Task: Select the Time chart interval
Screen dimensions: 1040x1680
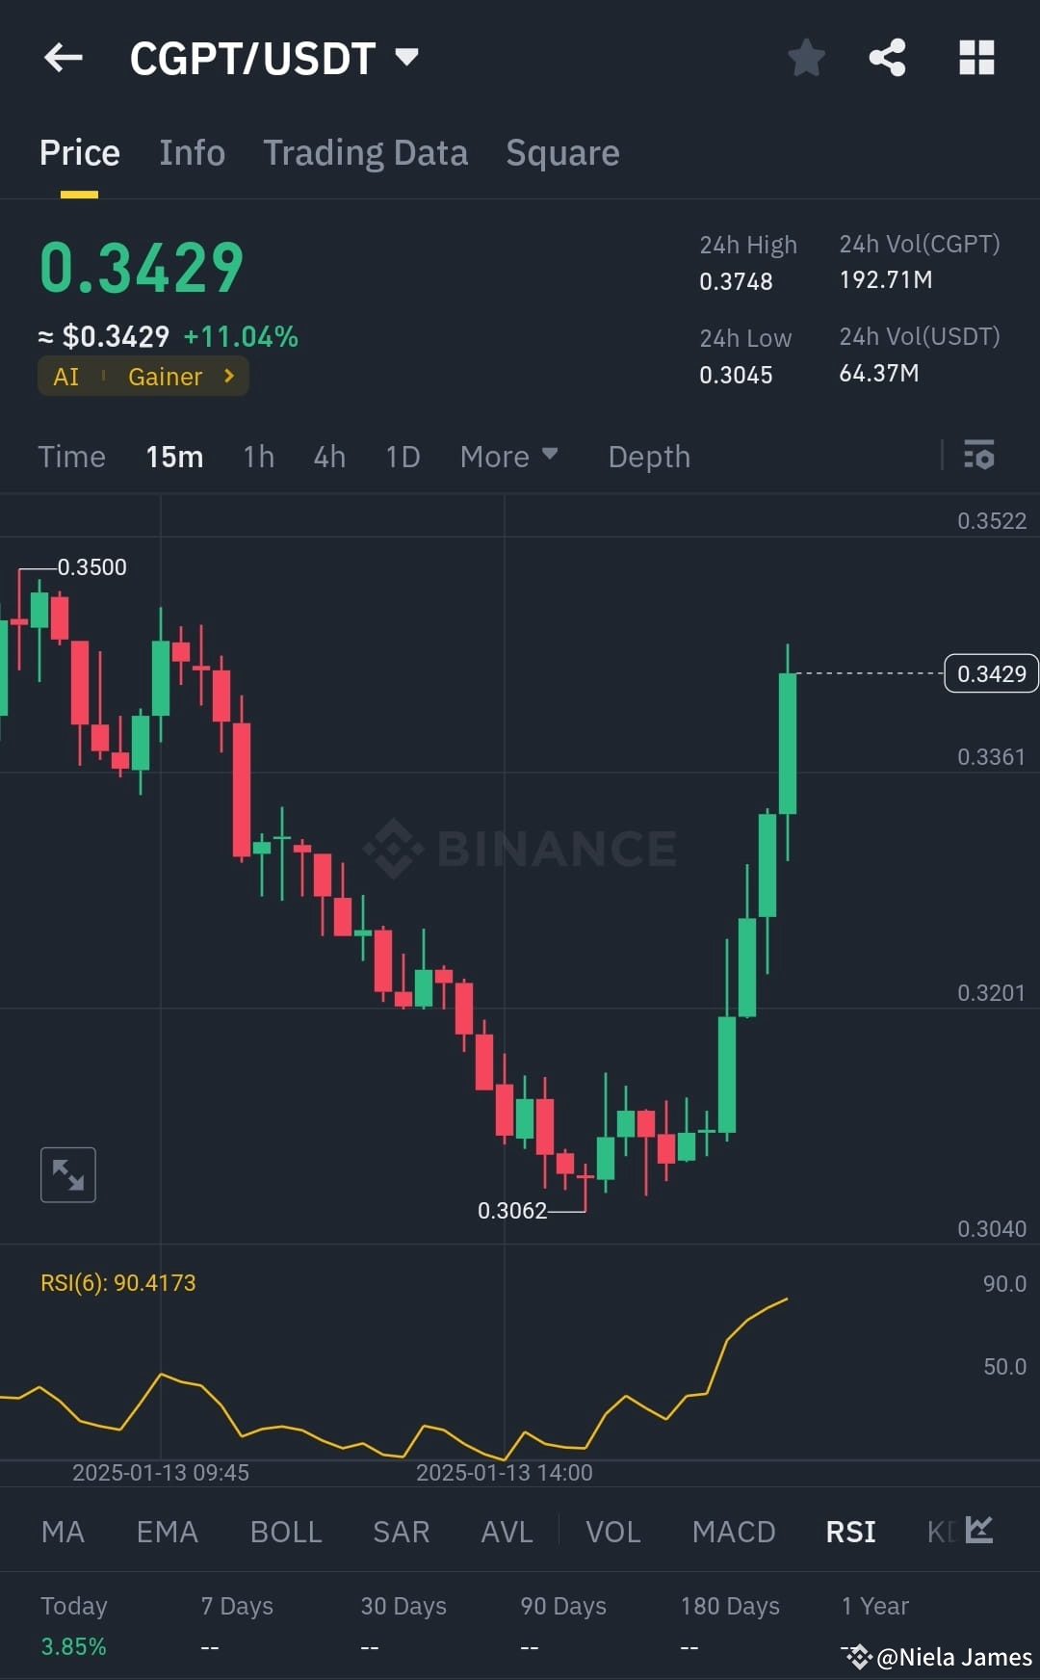Action: coord(72,457)
